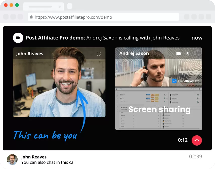Click John Reaves name in the chat row
The image size is (215, 169).
coord(34,157)
